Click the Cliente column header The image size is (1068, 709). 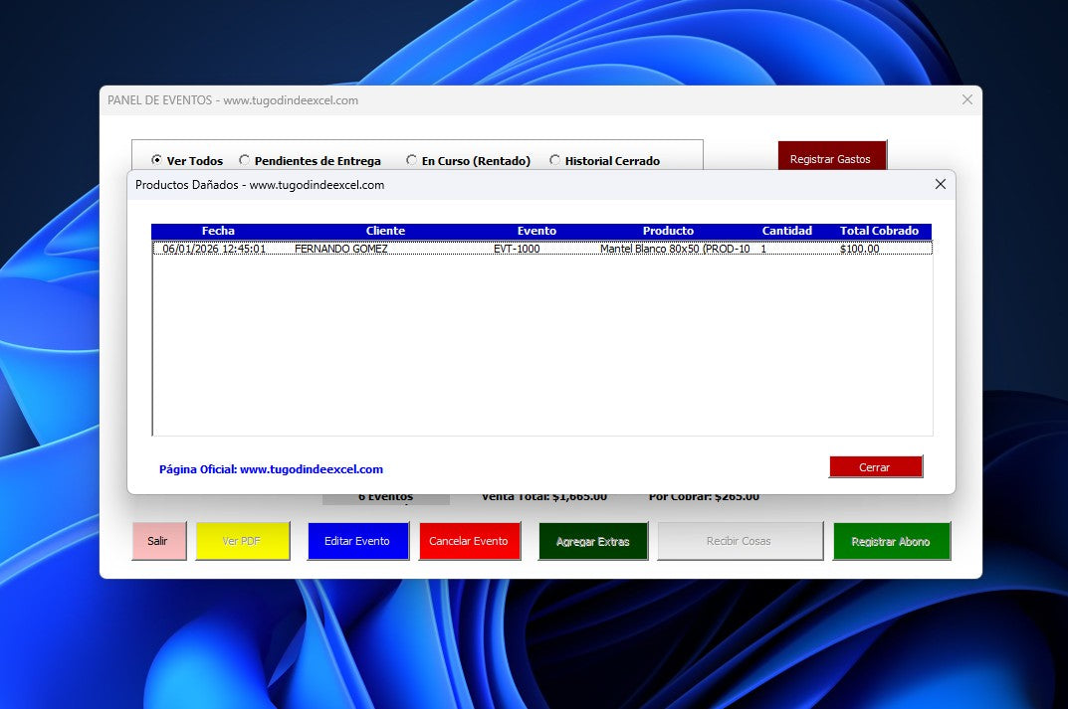(x=385, y=231)
